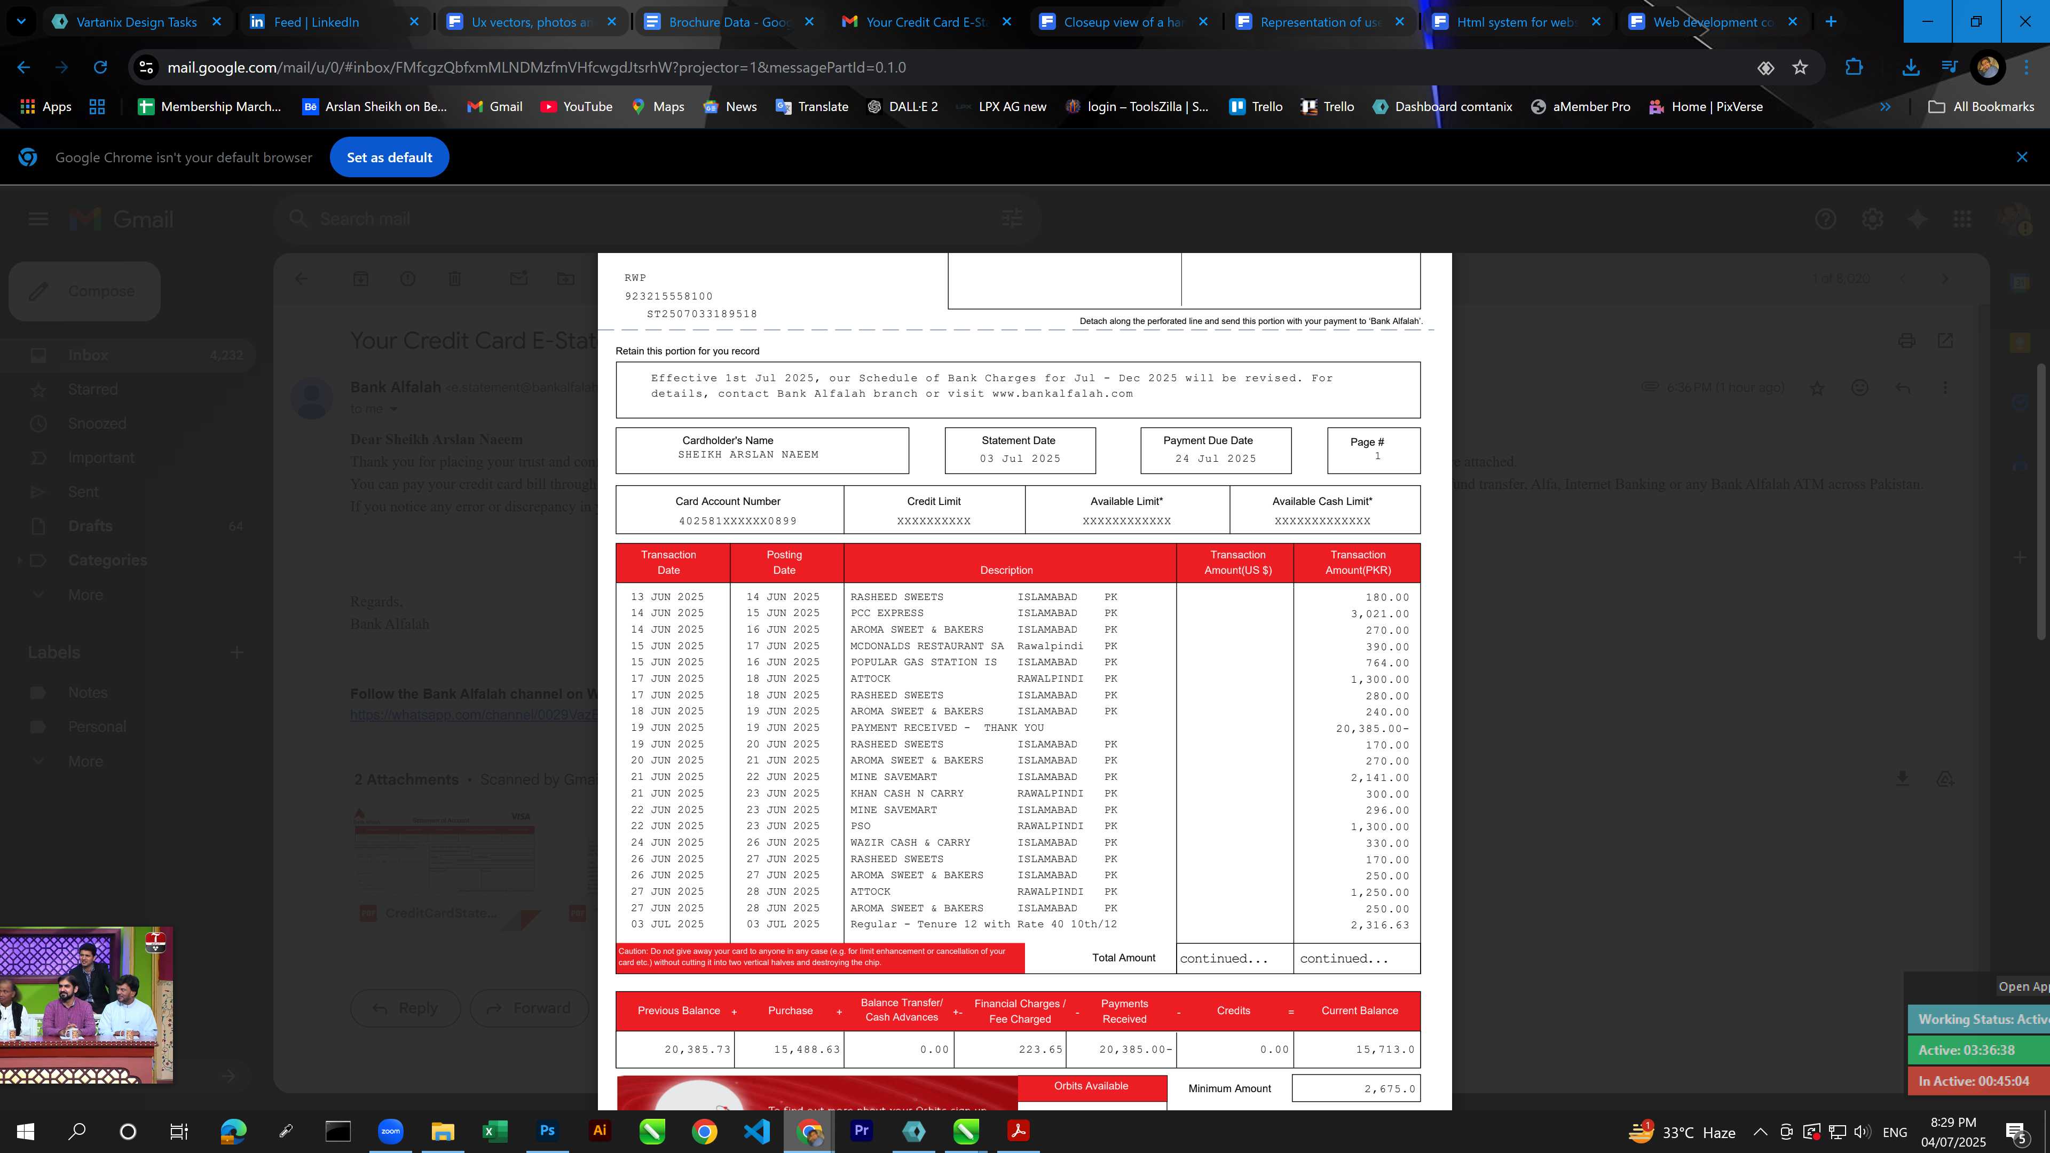
Task: Click the Payment Due Date 24 Jul 2025
Action: click(1215, 459)
